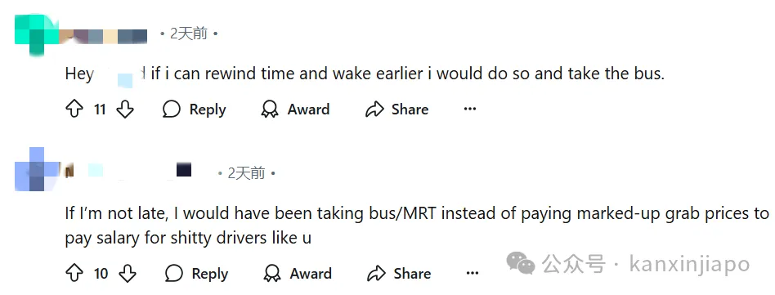Downvote the bus/MRT comment
The width and height of the screenshot is (775, 295).
[127, 273]
